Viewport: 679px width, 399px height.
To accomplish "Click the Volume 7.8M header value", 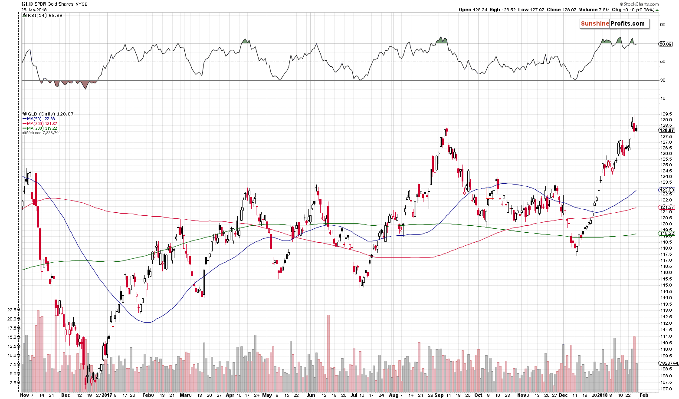I will 595,10.
